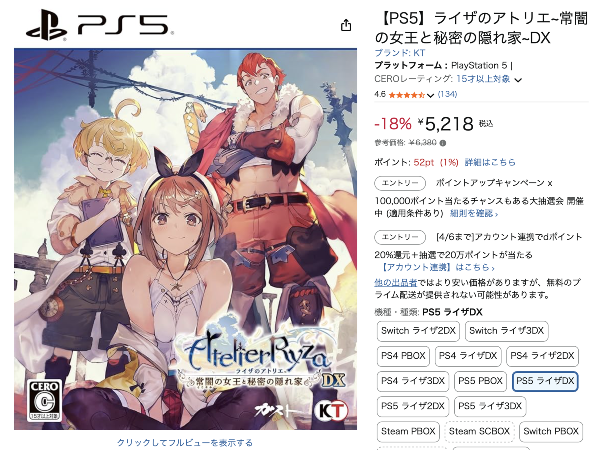This screenshot has width=600, height=450.
Task: Choose the Steam SCBOX option
Action: [479, 431]
